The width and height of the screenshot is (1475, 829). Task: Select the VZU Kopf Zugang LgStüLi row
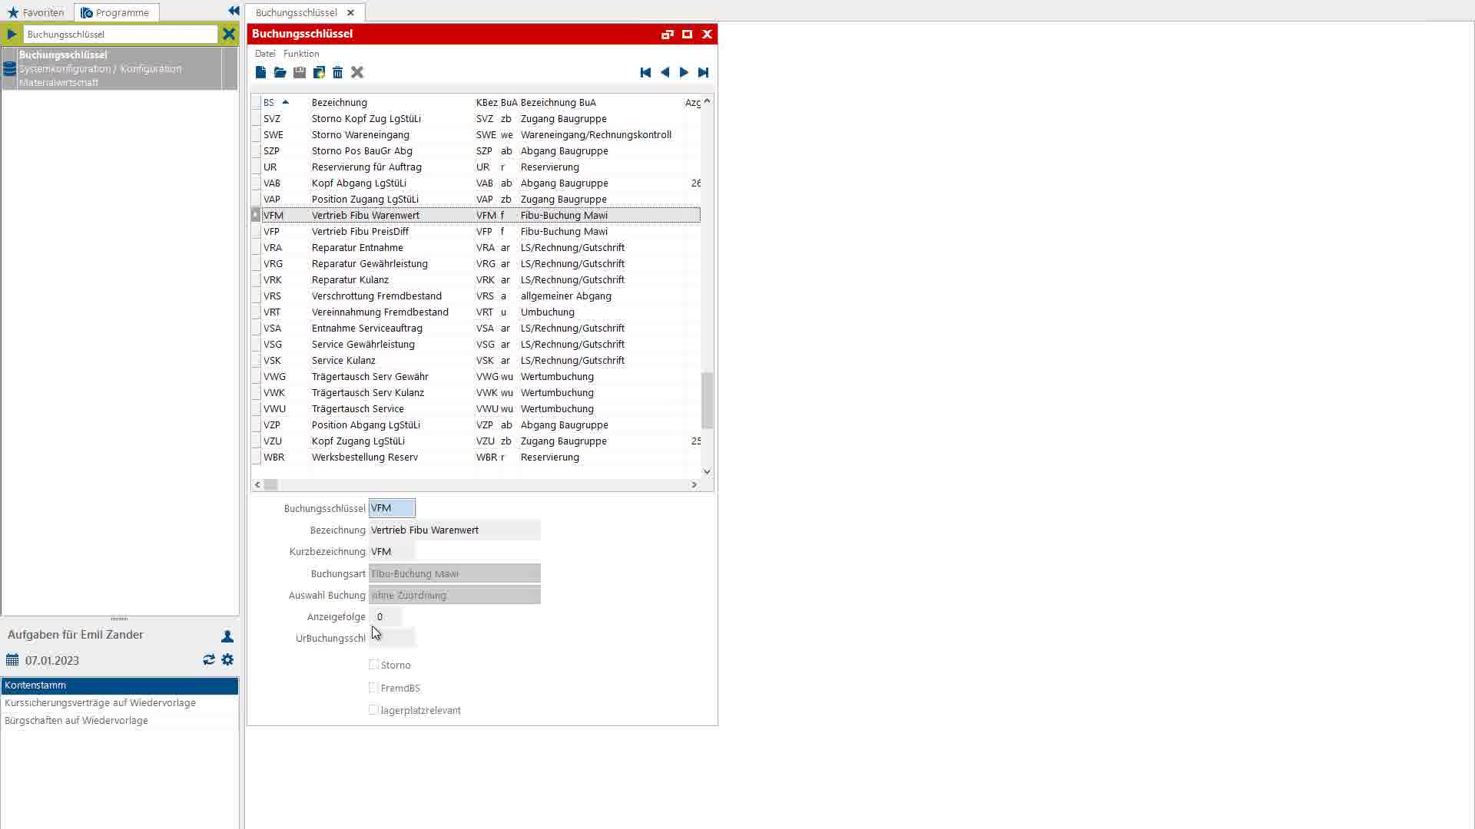[481, 441]
